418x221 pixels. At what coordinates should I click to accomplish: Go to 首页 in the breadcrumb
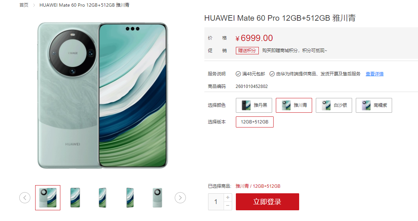(24, 5)
